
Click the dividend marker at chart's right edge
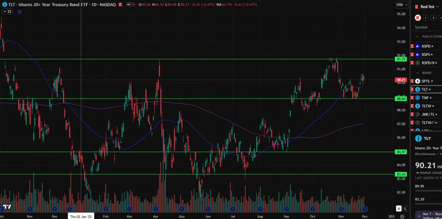[x=365, y=209]
